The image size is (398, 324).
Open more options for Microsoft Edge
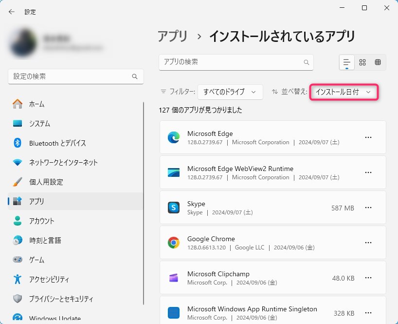(368, 138)
